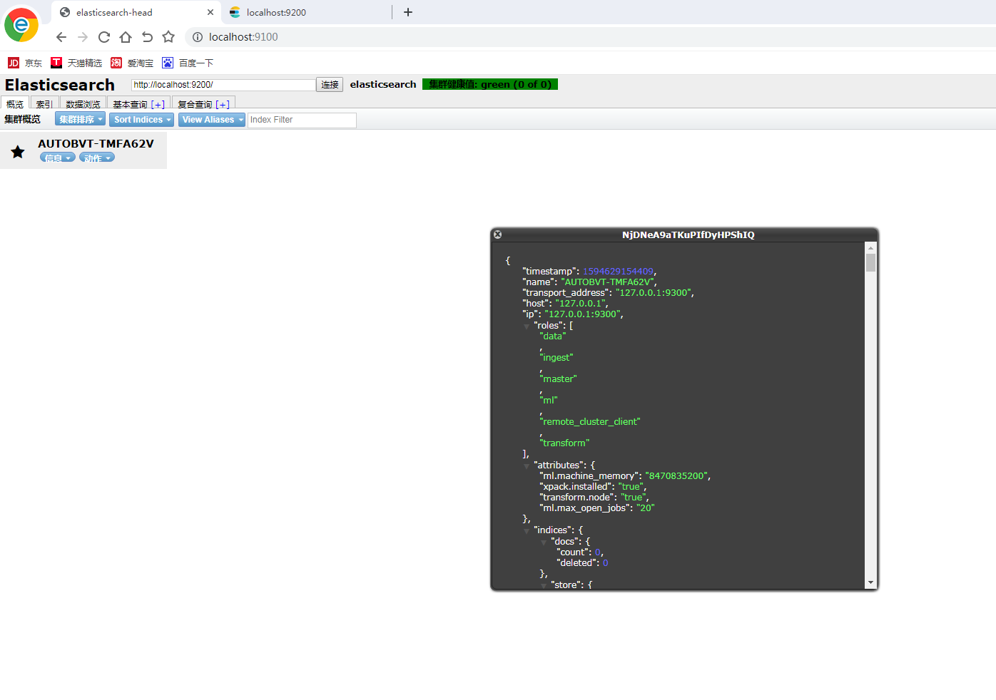This screenshot has height=700, width=996.
Task: Open the 爱淘宝 bookmark
Action: (132, 63)
